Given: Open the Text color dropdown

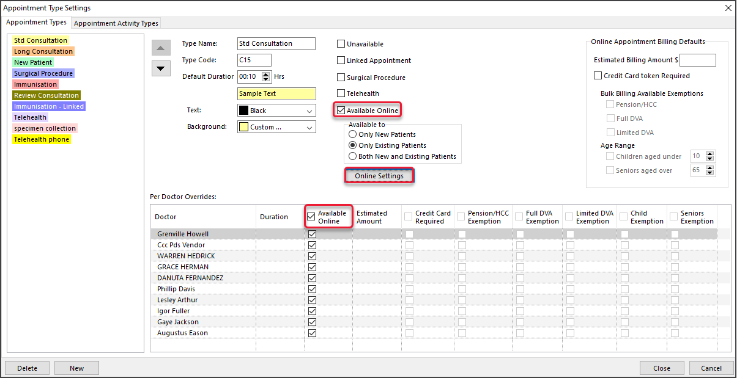Looking at the screenshot, I should point(276,111).
